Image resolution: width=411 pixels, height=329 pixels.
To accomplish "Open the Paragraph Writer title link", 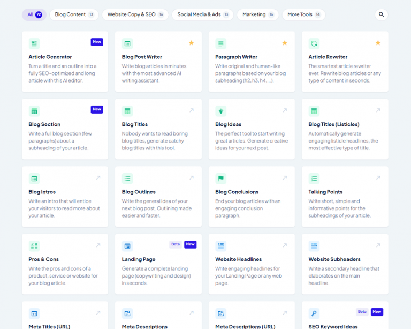I will point(236,57).
